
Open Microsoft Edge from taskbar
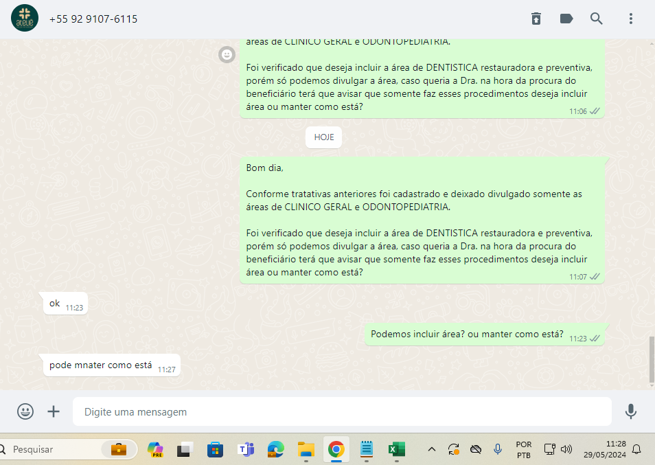pos(276,449)
